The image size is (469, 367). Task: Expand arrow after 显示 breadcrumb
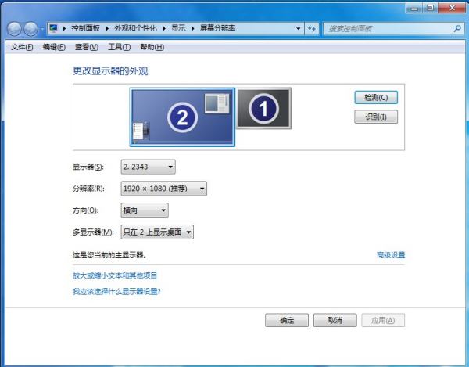193,29
